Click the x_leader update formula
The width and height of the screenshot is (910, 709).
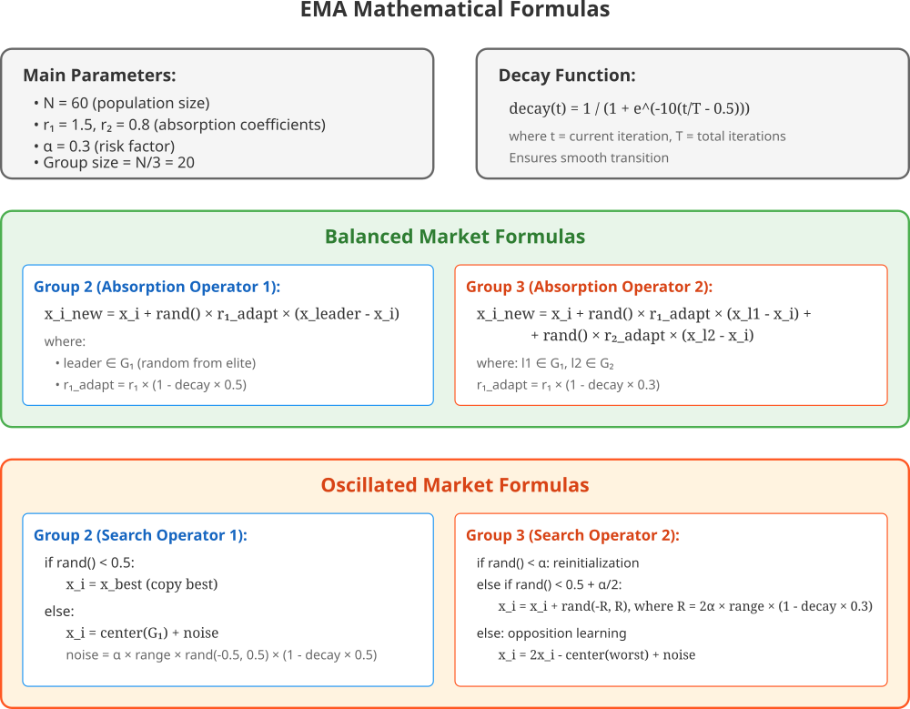point(222,314)
